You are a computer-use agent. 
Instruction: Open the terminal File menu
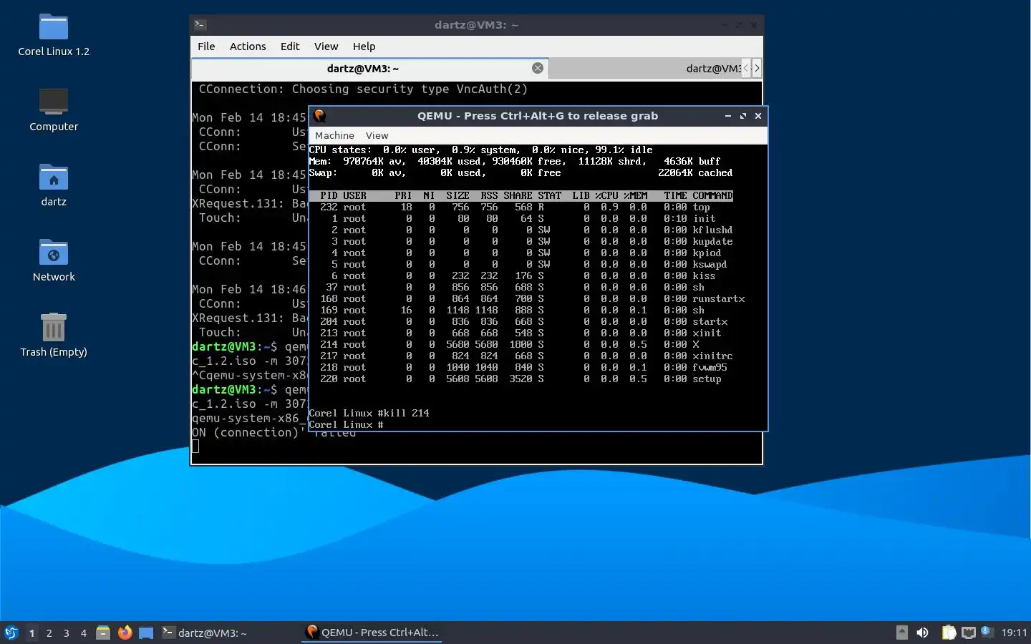[206, 47]
